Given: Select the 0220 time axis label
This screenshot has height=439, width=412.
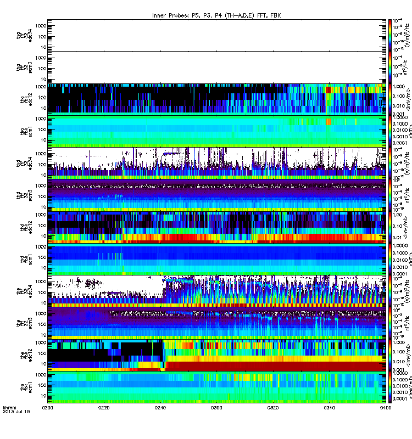Looking at the screenshot, I should point(104,408).
